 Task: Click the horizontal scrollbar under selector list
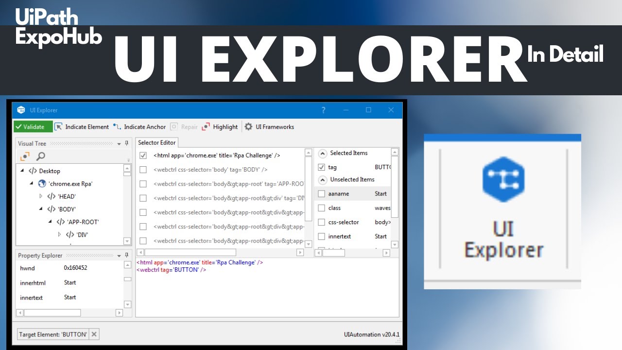221,252
